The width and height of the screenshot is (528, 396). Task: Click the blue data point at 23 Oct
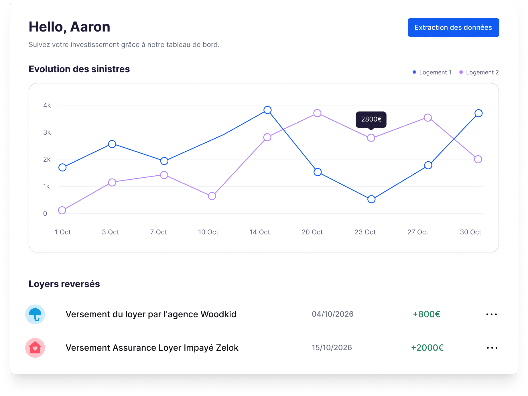pos(371,199)
